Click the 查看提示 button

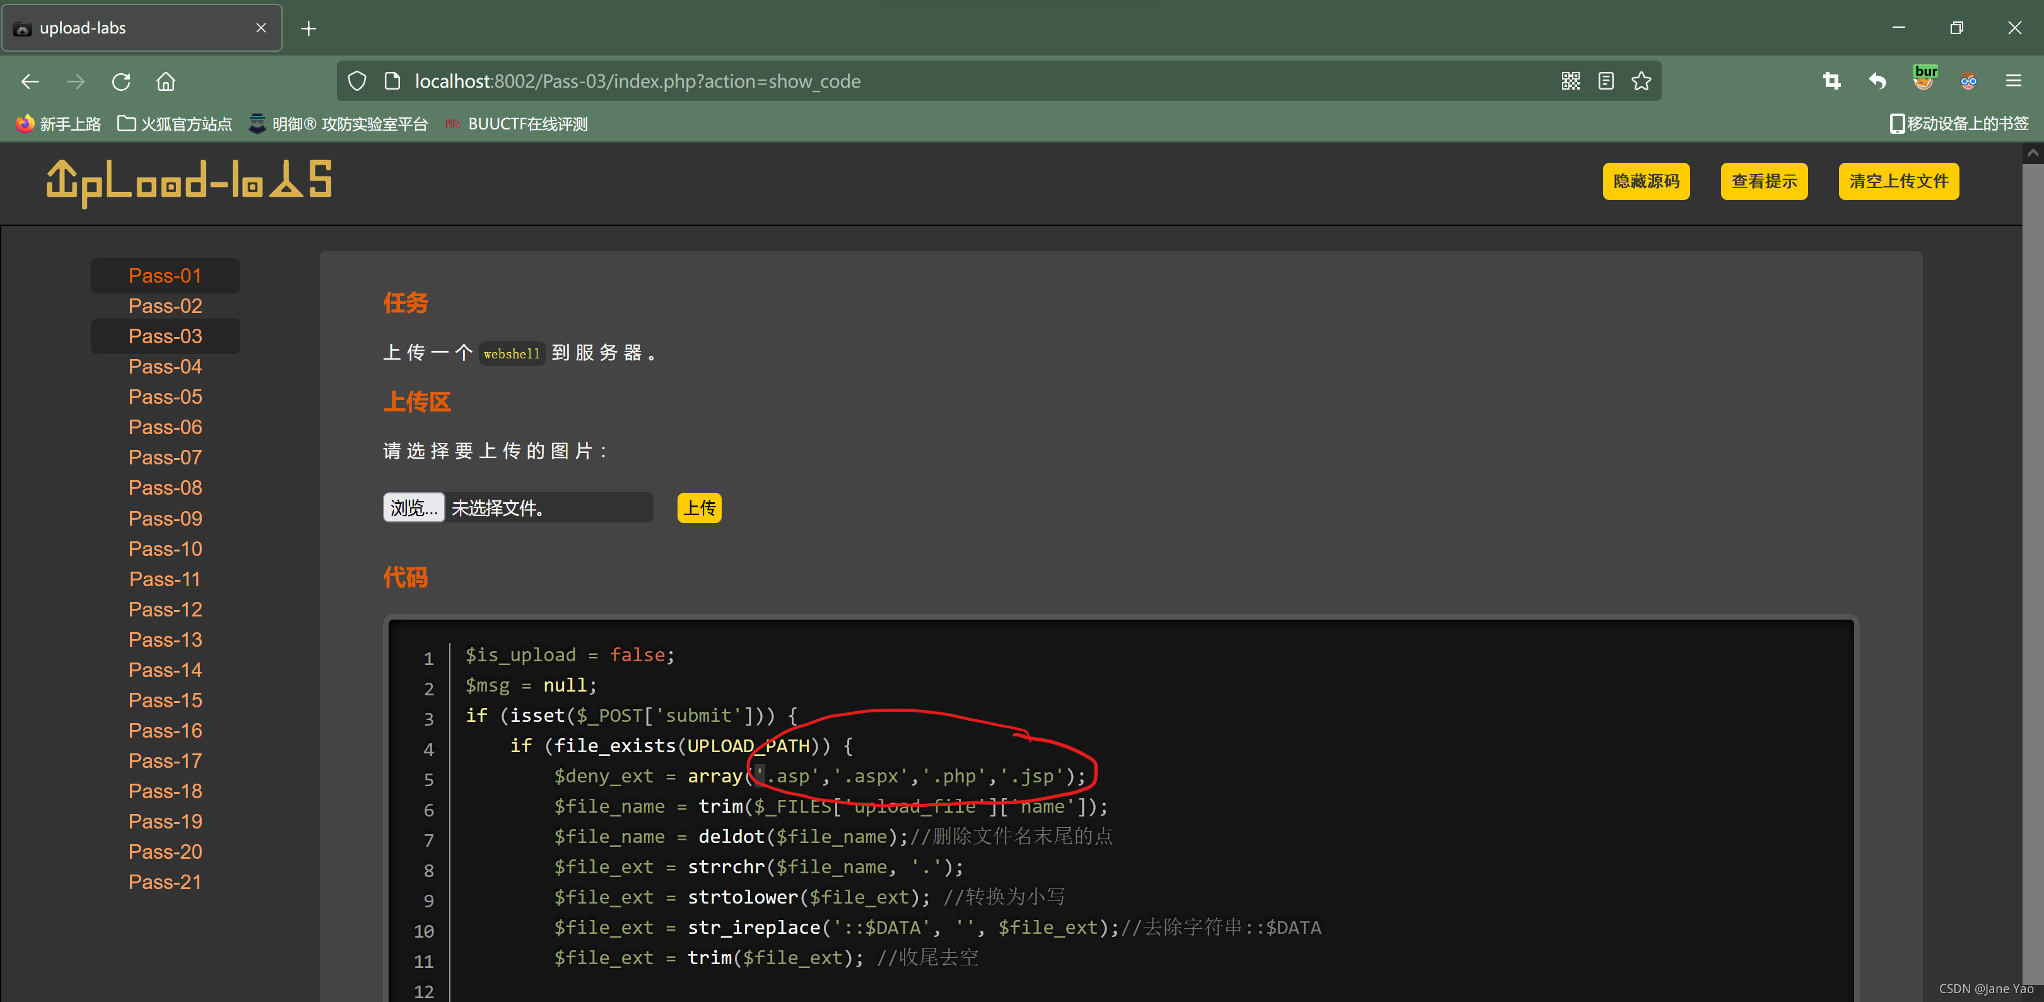click(1763, 182)
